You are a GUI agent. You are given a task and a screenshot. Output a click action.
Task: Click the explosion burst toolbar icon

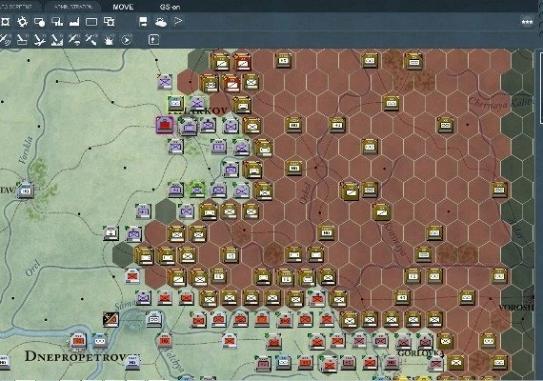point(109,40)
